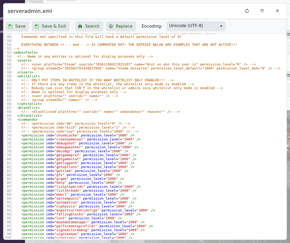Open the Search tool
The height and width of the screenshot is (243, 290).
pos(89,26)
